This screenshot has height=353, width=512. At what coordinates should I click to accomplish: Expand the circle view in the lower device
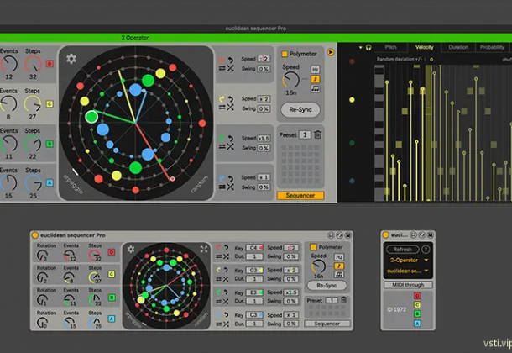(204, 249)
